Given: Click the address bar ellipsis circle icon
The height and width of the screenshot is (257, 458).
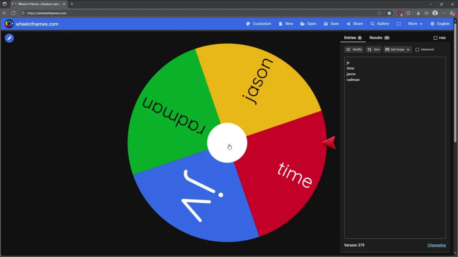Looking at the screenshot, I should pos(380,13).
